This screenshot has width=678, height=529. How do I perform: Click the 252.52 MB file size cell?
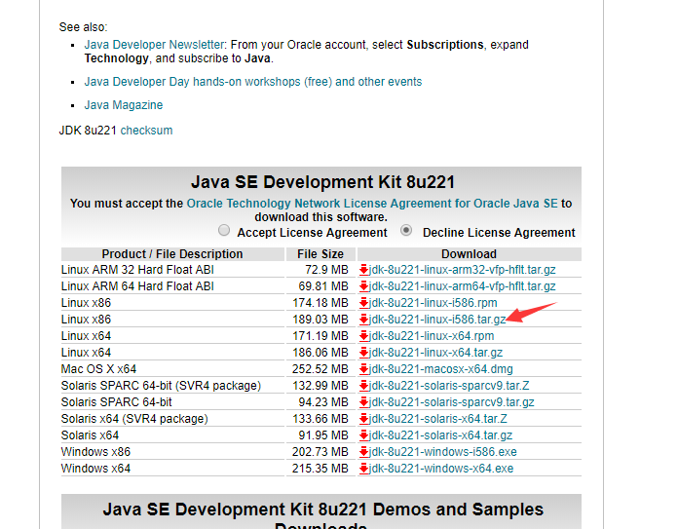[x=320, y=369]
